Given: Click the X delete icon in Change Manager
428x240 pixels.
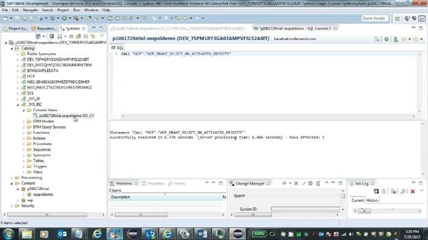Looking at the screenshot, I should (296, 183).
